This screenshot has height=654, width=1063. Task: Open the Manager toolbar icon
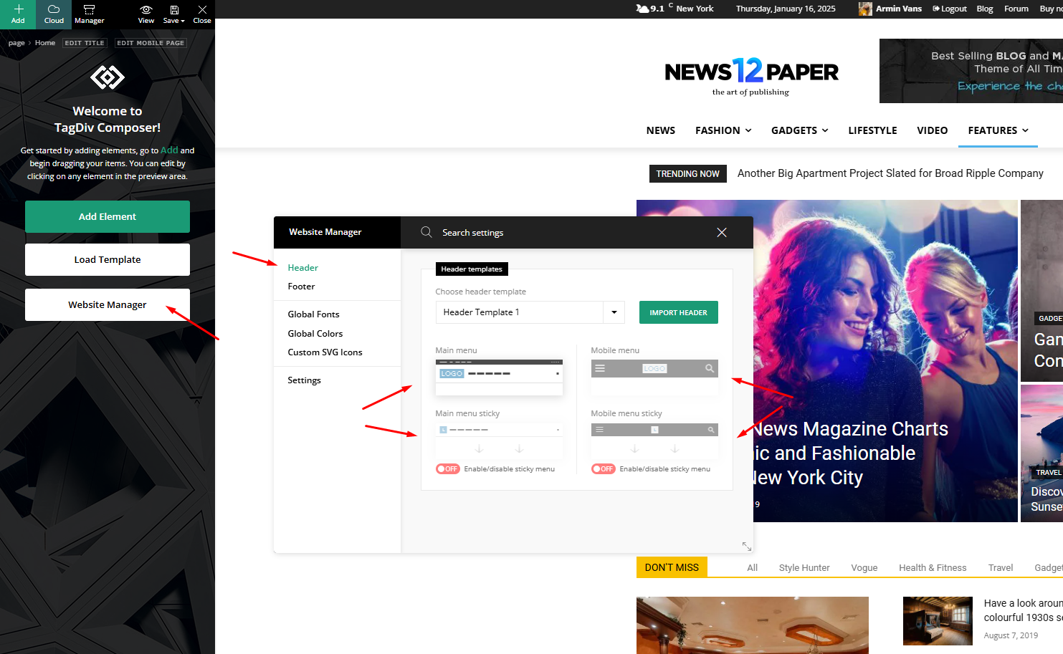(x=89, y=14)
